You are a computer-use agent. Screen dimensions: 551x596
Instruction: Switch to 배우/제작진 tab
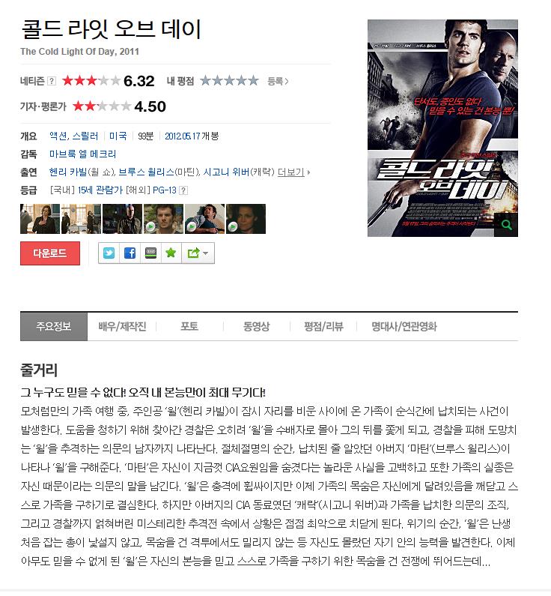(x=122, y=327)
